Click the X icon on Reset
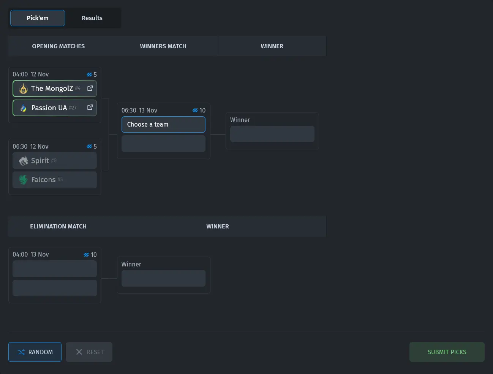 [x=79, y=352]
